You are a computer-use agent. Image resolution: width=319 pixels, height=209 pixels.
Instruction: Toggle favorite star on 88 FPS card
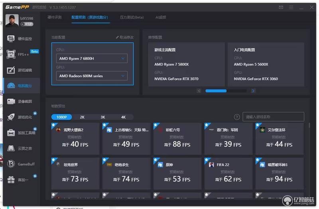(x=156, y=125)
